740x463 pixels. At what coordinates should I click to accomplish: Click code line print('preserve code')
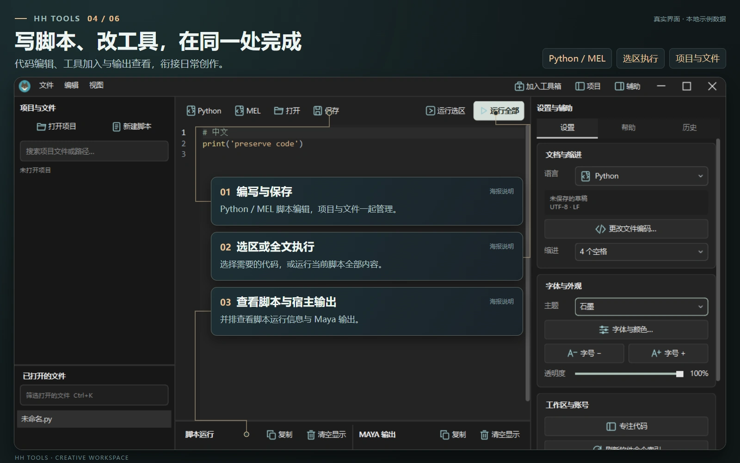(253, 144)
